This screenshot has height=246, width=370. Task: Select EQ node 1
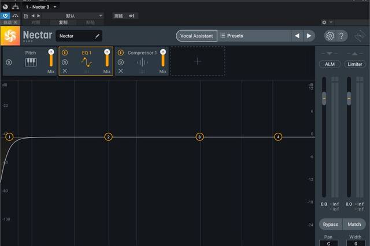[x=9, y=137]
